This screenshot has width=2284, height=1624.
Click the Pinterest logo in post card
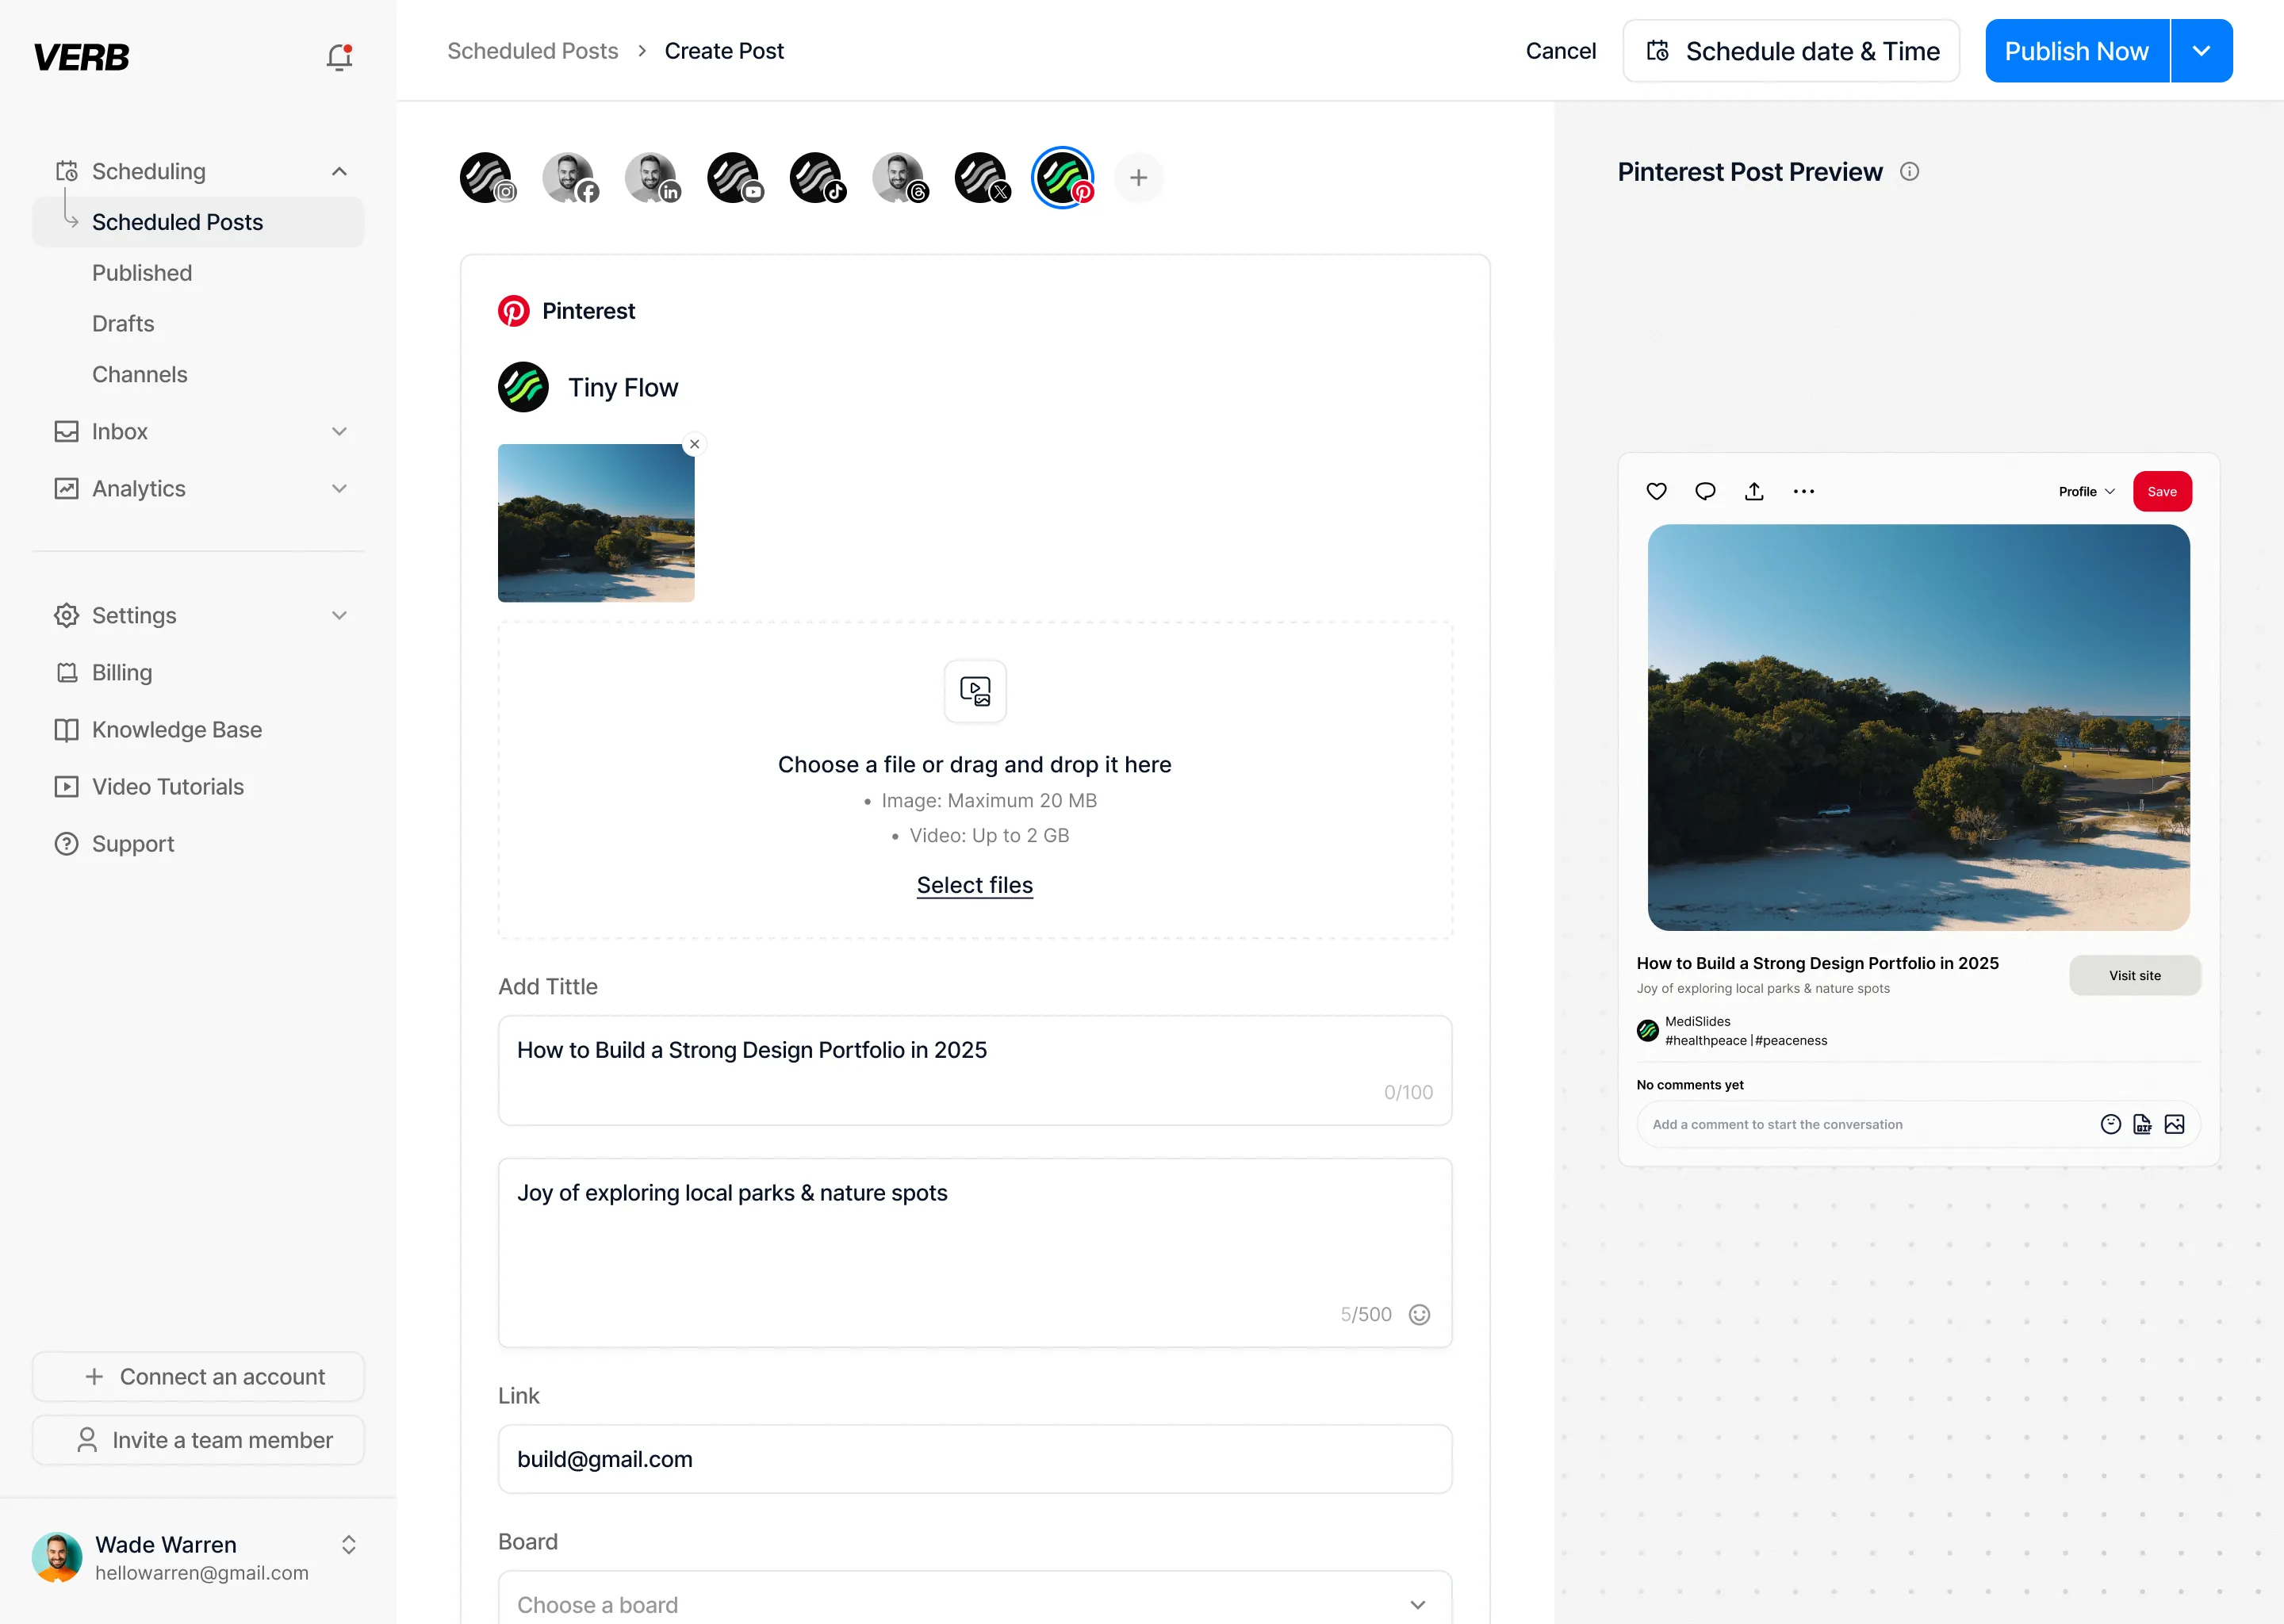(x=514, y=311)
